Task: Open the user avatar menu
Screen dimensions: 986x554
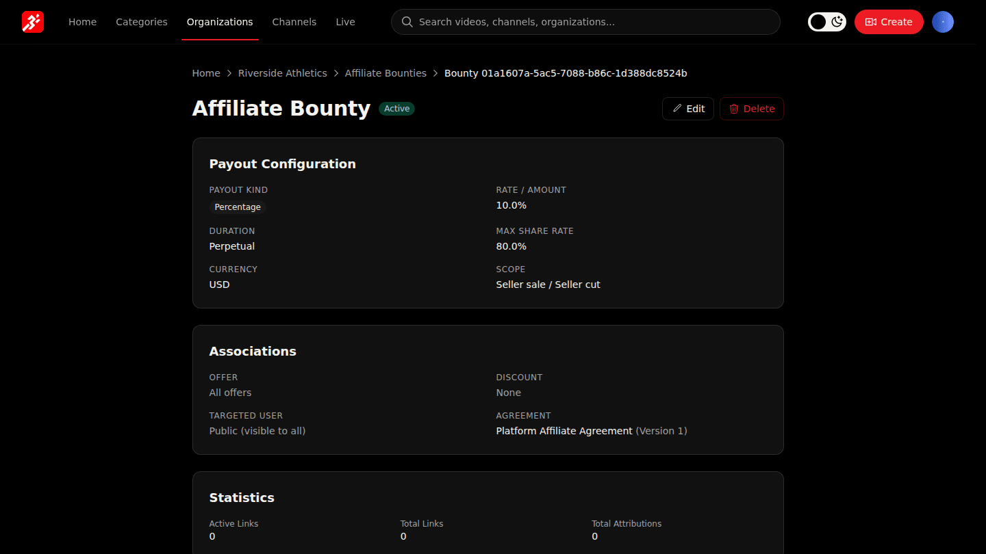Action: pos(943,22)
